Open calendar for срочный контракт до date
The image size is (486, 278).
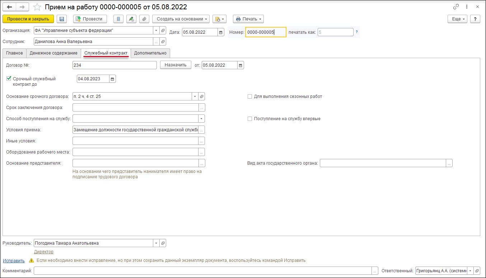pyautogui.click(x=113, y=79)
